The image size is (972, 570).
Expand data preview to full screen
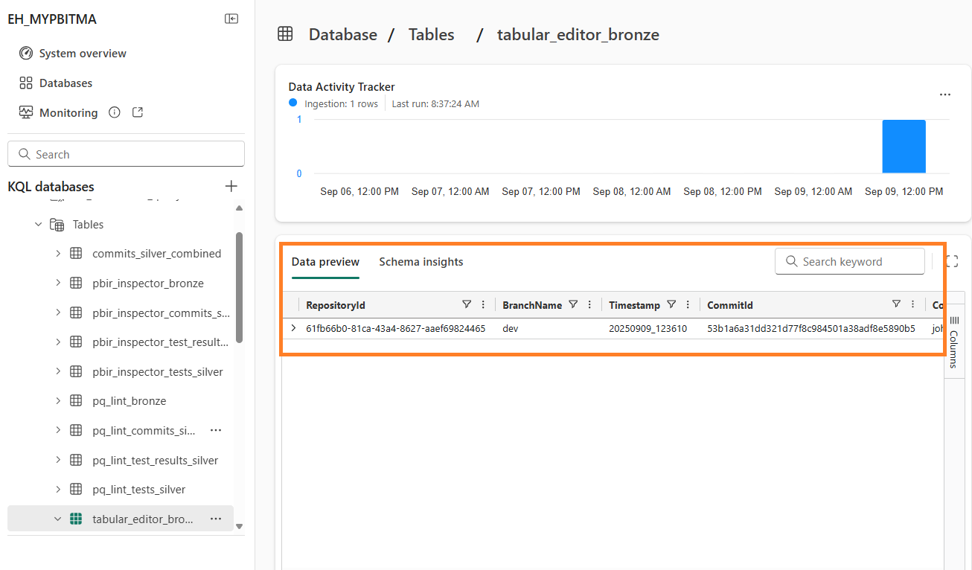click(951, 261)
